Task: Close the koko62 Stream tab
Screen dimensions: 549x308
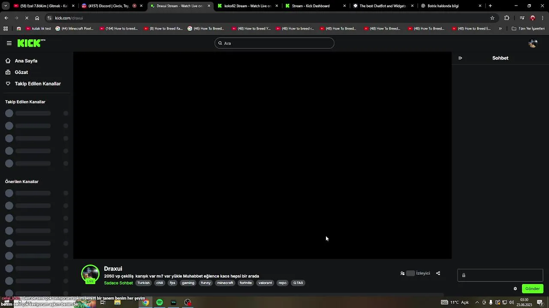Action: tap(277, 6)
